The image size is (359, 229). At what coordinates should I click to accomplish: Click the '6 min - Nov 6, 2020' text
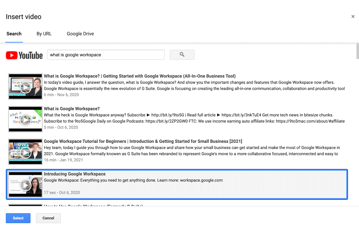coord(61,95)
